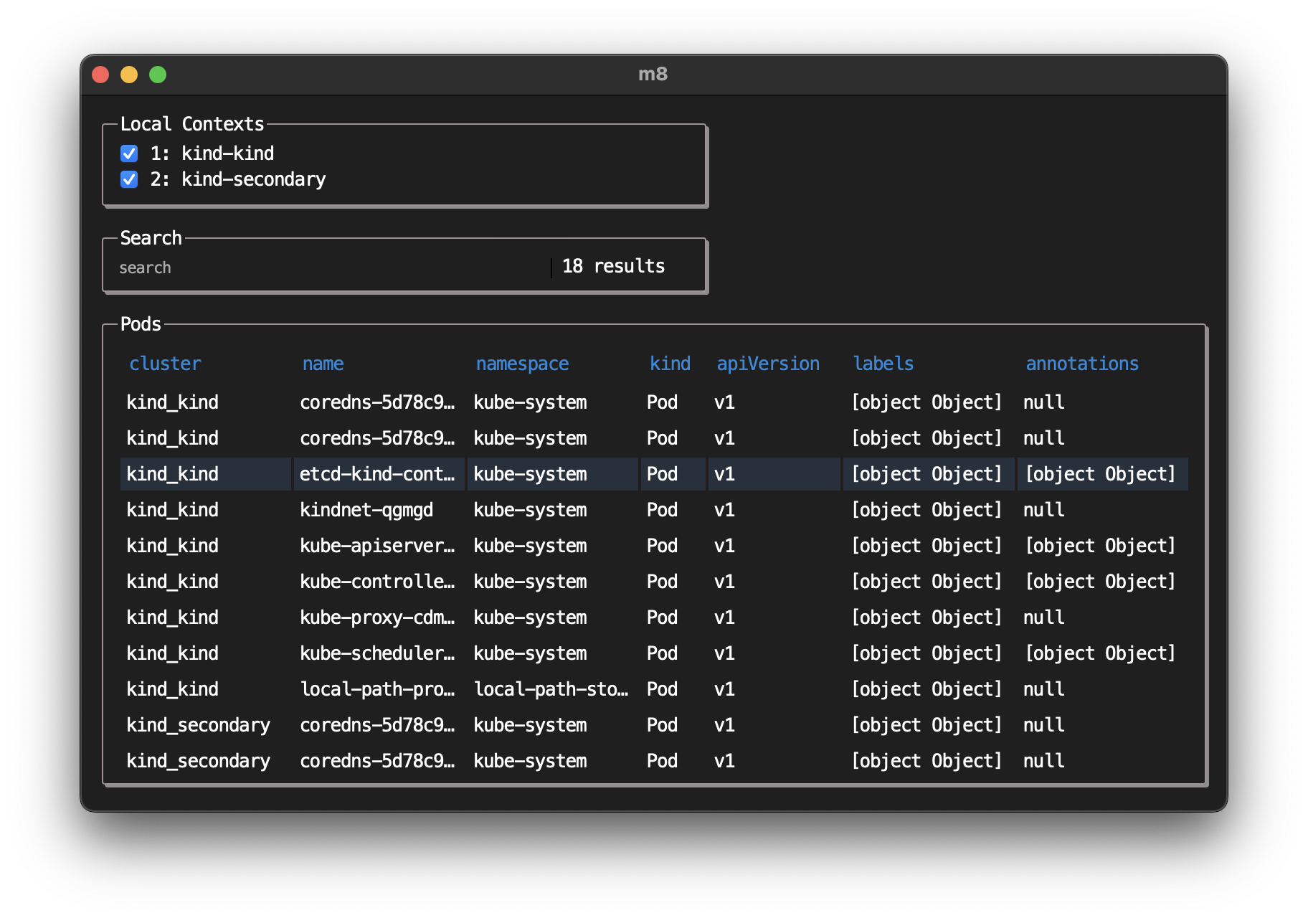Image resolution: width=1308 pixels, height=918 pixels.
Task: Select the kube-proxy-cdm… pod name
Action: [377, 617]
